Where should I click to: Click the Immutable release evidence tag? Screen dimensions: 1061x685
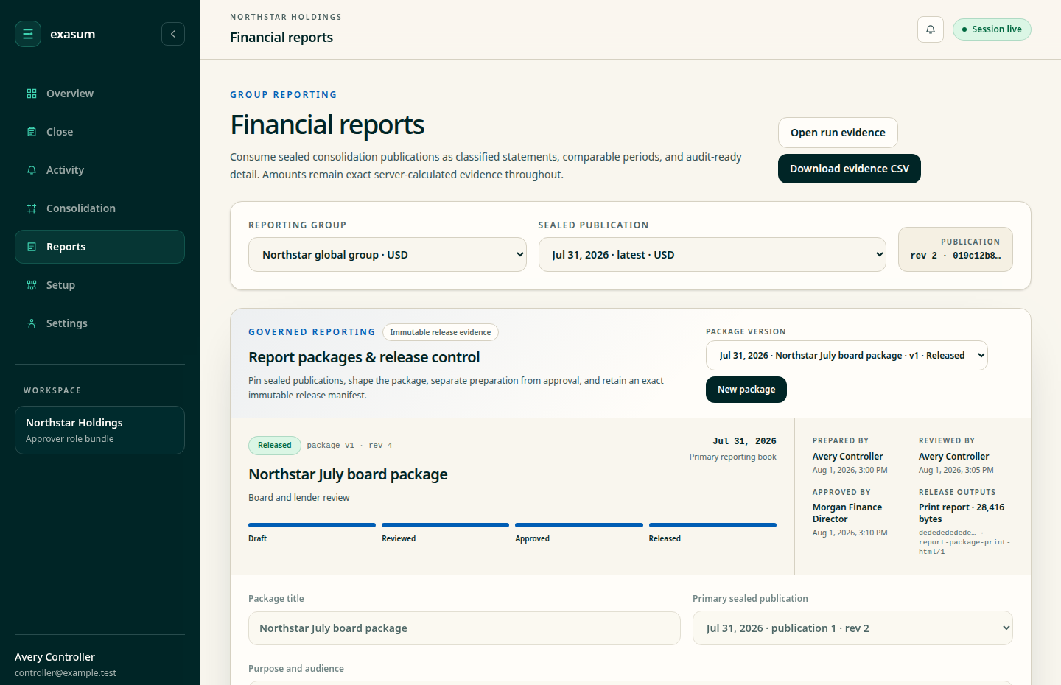click(441, 332)
